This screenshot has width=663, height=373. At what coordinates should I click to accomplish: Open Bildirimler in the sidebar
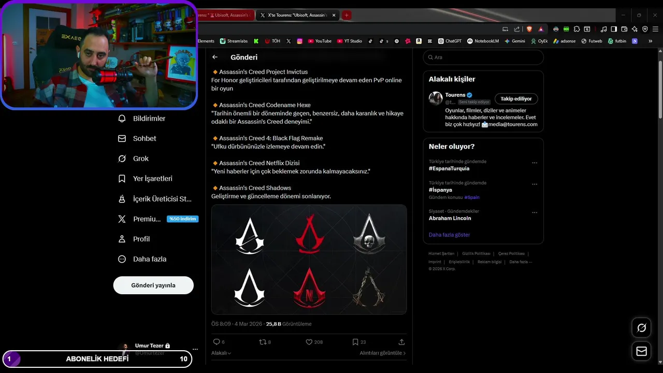[x=141, y=119]
